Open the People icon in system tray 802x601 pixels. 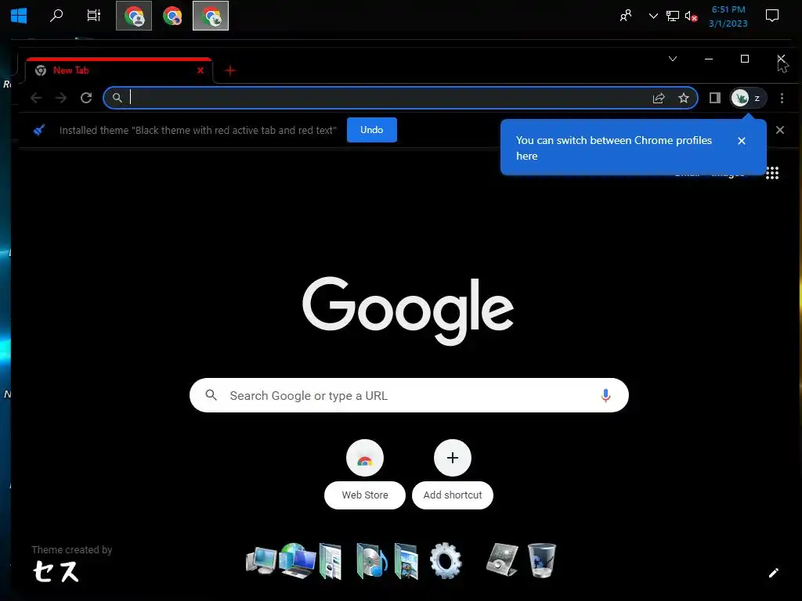click(x=626, y=16)
